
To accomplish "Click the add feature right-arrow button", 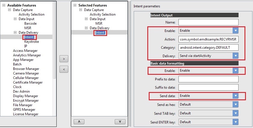I will (64, 59).
